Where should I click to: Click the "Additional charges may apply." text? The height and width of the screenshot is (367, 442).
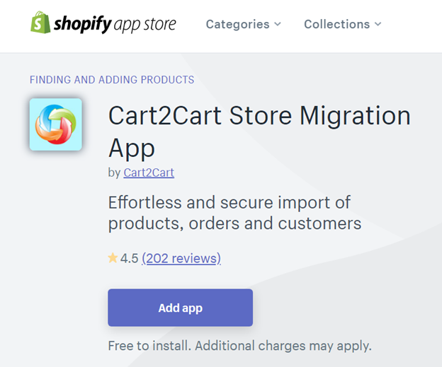pos(283,346)
